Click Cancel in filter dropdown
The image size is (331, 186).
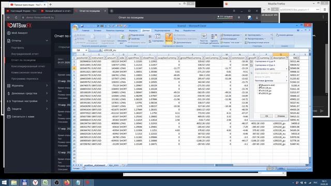(281, 116)
